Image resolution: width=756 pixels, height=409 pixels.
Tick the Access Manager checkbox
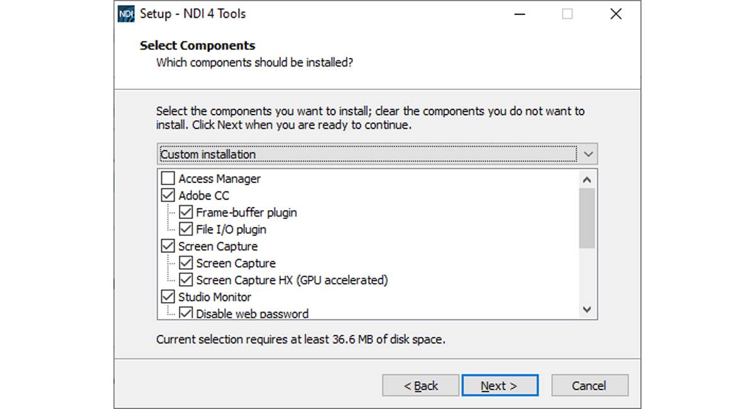pos(168,179)
